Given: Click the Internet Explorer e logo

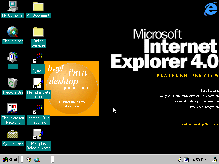Looking at the screenshot, I should click(x=211, y=9).
